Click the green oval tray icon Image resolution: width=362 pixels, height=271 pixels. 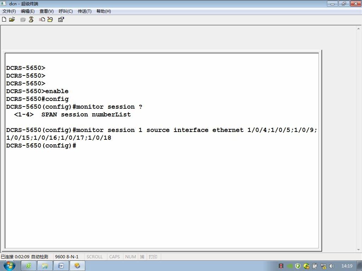point(290,266)
